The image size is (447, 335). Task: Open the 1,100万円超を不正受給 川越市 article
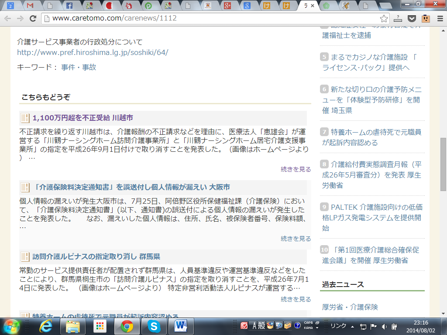click(x=83, y=118)
